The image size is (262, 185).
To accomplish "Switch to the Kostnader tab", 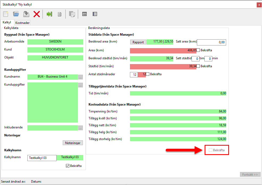I will pyautogui.click(x=23, y=23).
